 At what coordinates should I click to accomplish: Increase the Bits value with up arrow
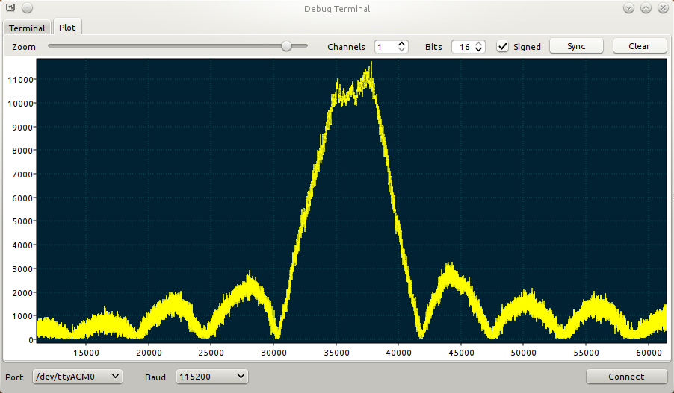coord(478,43)
